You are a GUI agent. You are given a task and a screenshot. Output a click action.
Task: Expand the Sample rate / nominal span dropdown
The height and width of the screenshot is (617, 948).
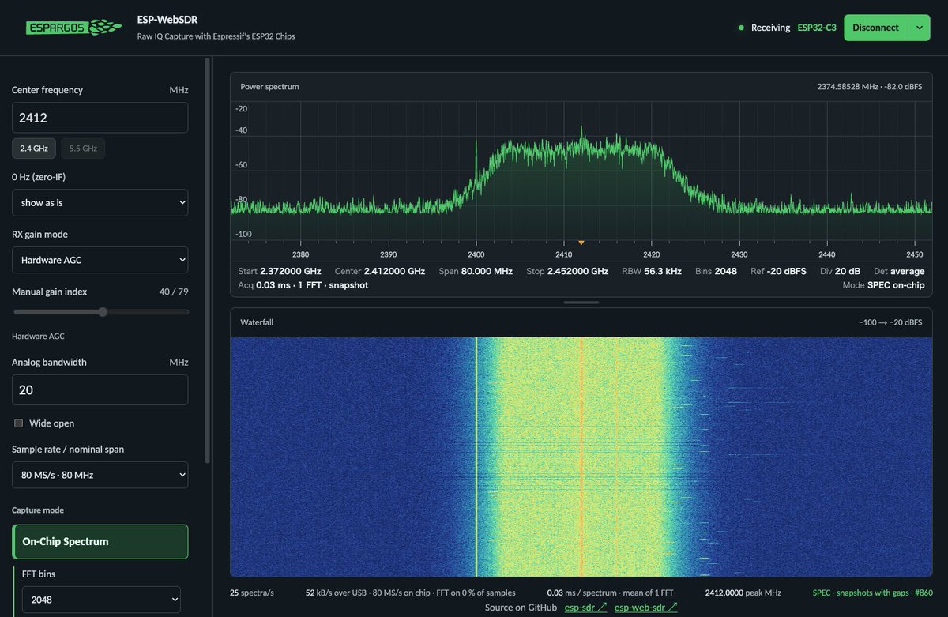coord(100,475)
